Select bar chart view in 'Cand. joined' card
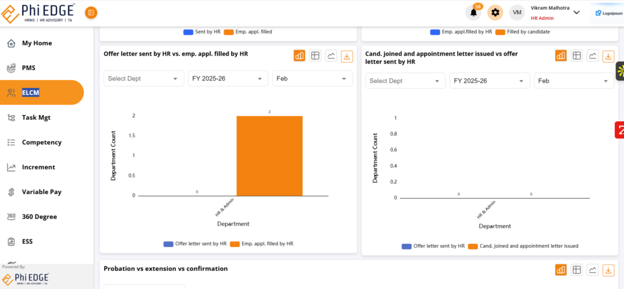The width and height of the screenshot is (624, 289). pos(561,56)
